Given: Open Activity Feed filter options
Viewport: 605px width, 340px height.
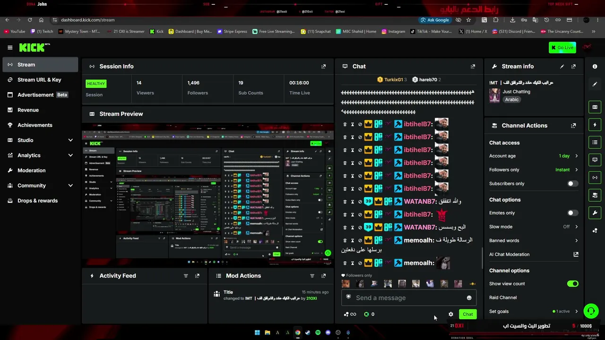Looking at the screenshot, I should point(186,276).
